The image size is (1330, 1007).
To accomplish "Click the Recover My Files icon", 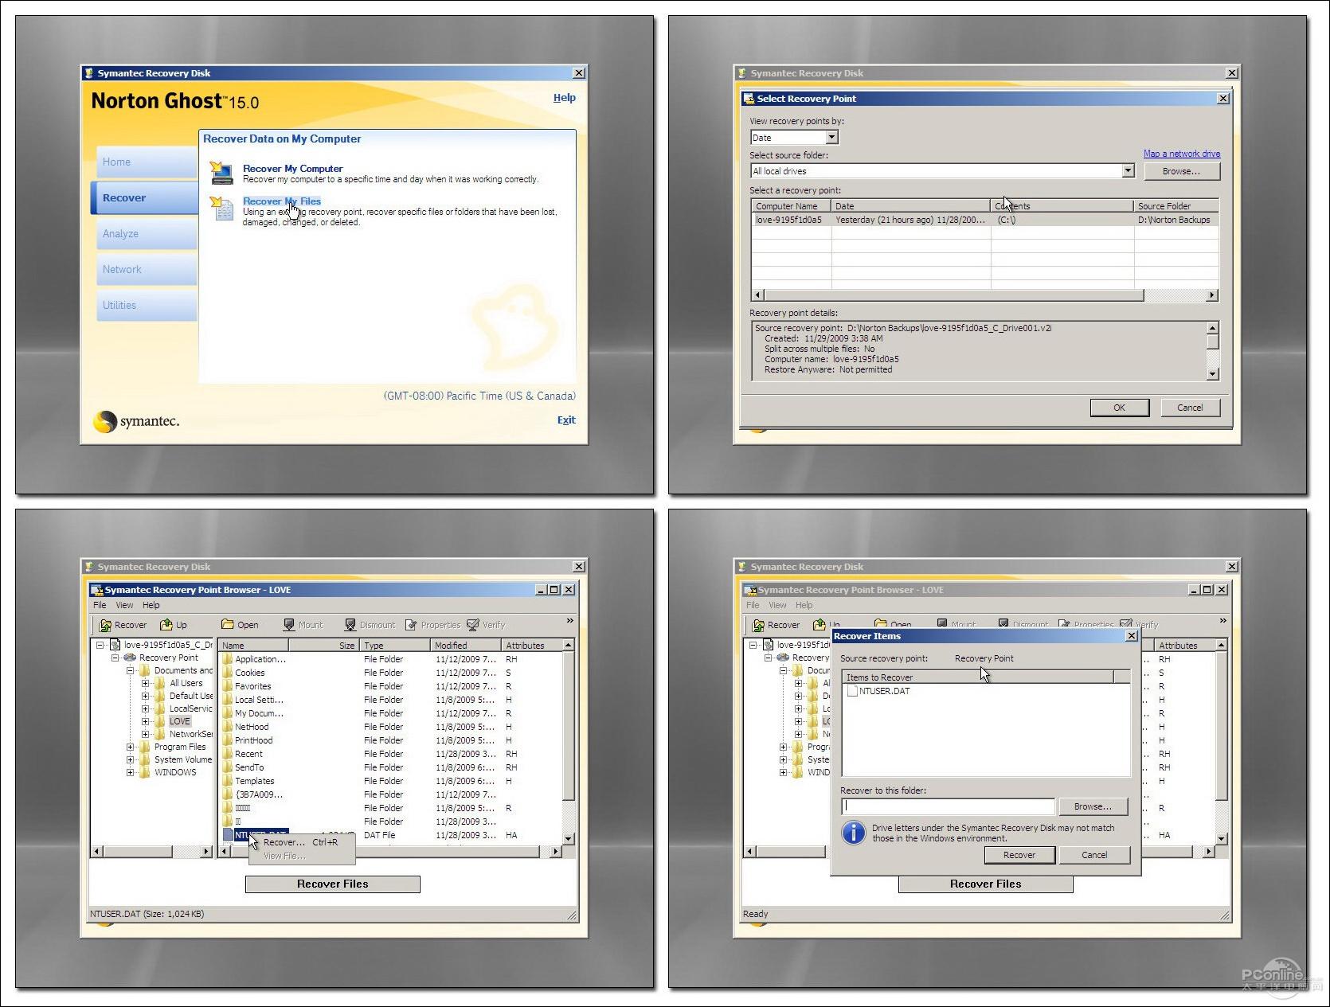I will [x=221, y=207].
